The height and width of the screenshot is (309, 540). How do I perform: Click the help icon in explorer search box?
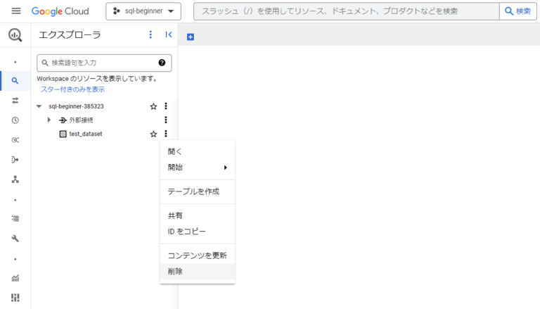click(162, 63)
